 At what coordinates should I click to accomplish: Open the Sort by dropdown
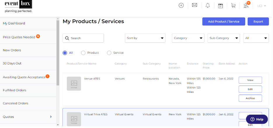145,38
